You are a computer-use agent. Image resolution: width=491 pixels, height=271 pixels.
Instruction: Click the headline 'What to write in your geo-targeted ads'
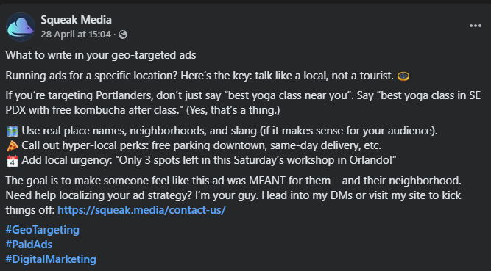101,55
